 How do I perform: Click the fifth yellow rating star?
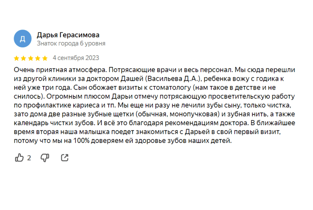(x=45, y=58)
